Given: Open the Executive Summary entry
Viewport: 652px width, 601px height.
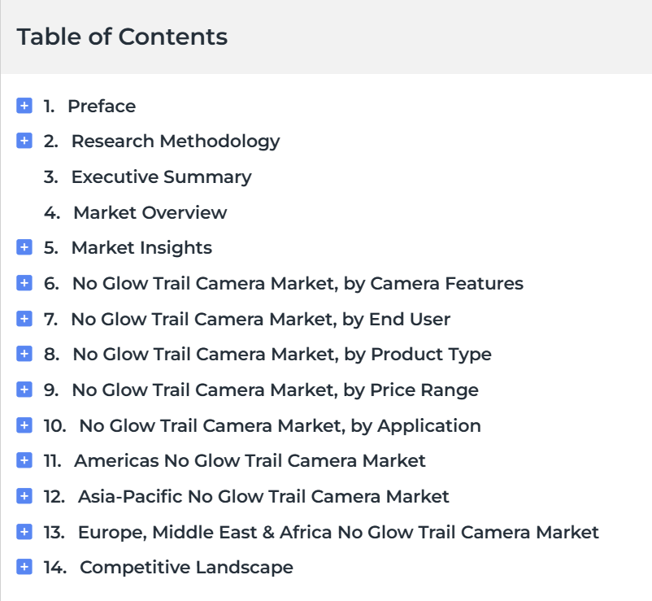Looking at the screenshot, I should [x=161, y=177].
